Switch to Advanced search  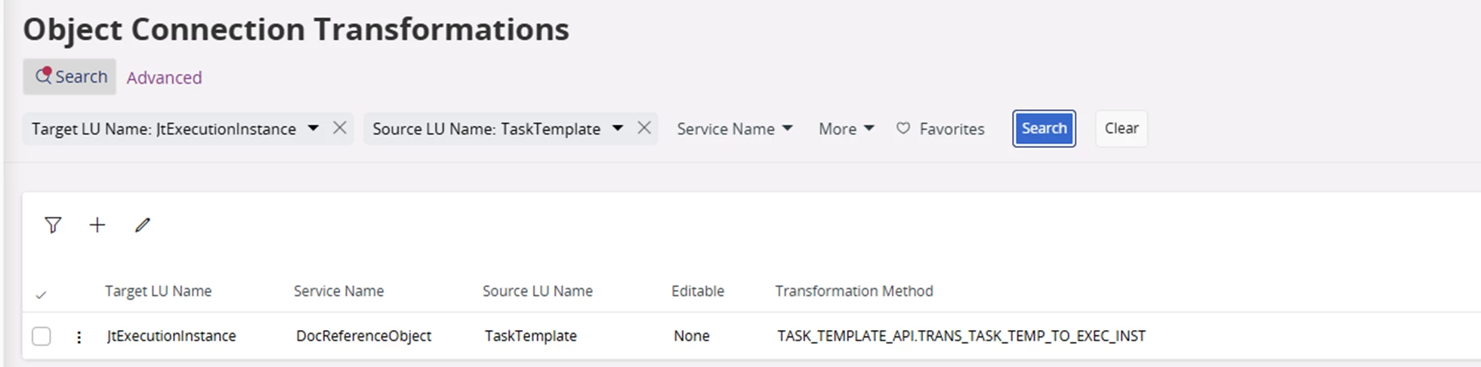point(164,77)
